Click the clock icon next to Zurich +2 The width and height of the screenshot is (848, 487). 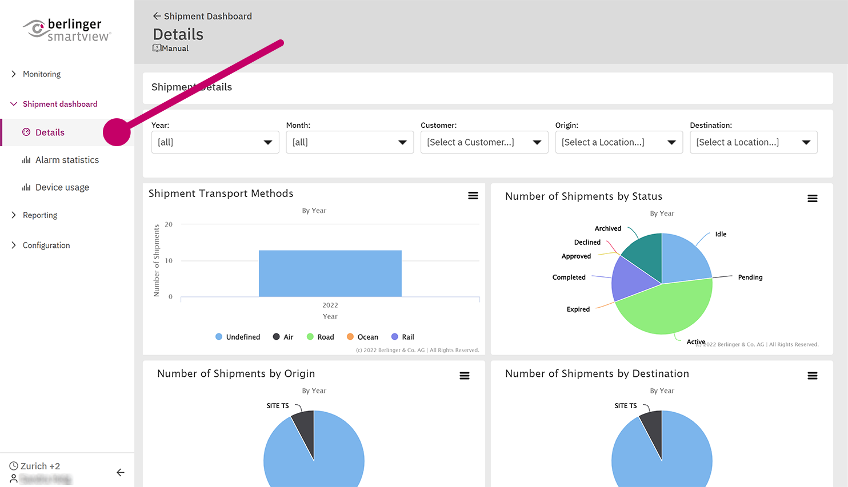14,466
